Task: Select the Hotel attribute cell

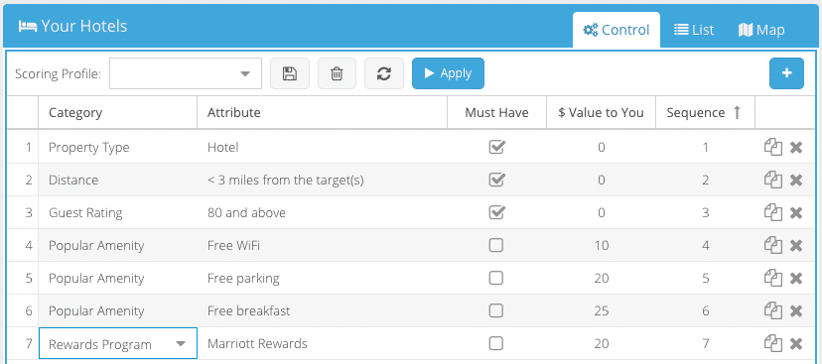Action: click(322, 148)
